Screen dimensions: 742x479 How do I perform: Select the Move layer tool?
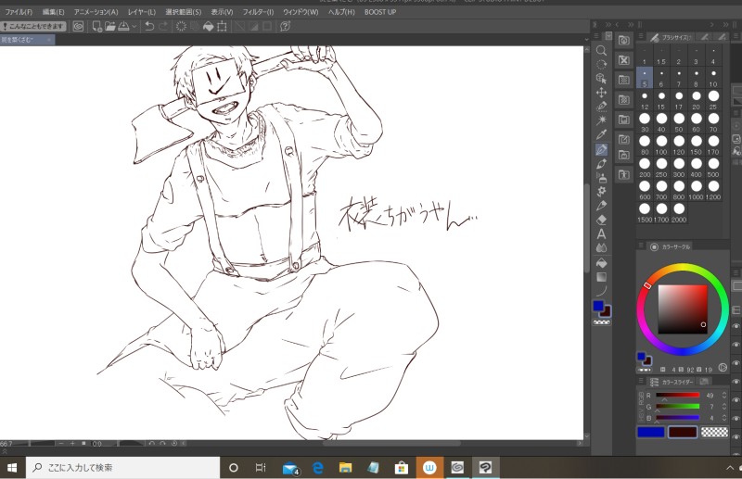(x=601, y=93)
